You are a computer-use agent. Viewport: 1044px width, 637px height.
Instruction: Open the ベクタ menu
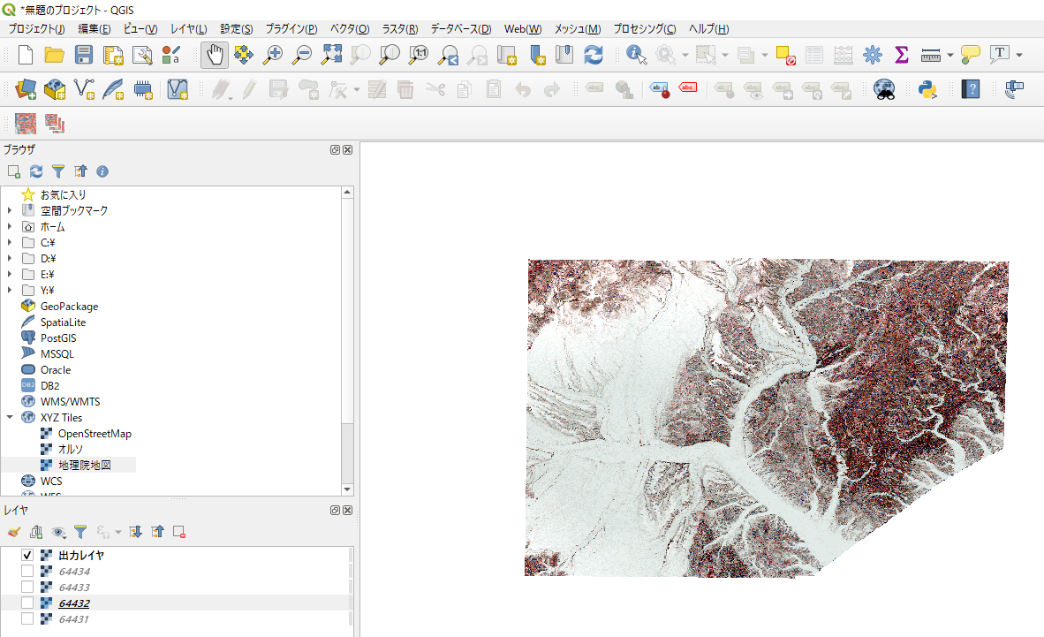350,28
